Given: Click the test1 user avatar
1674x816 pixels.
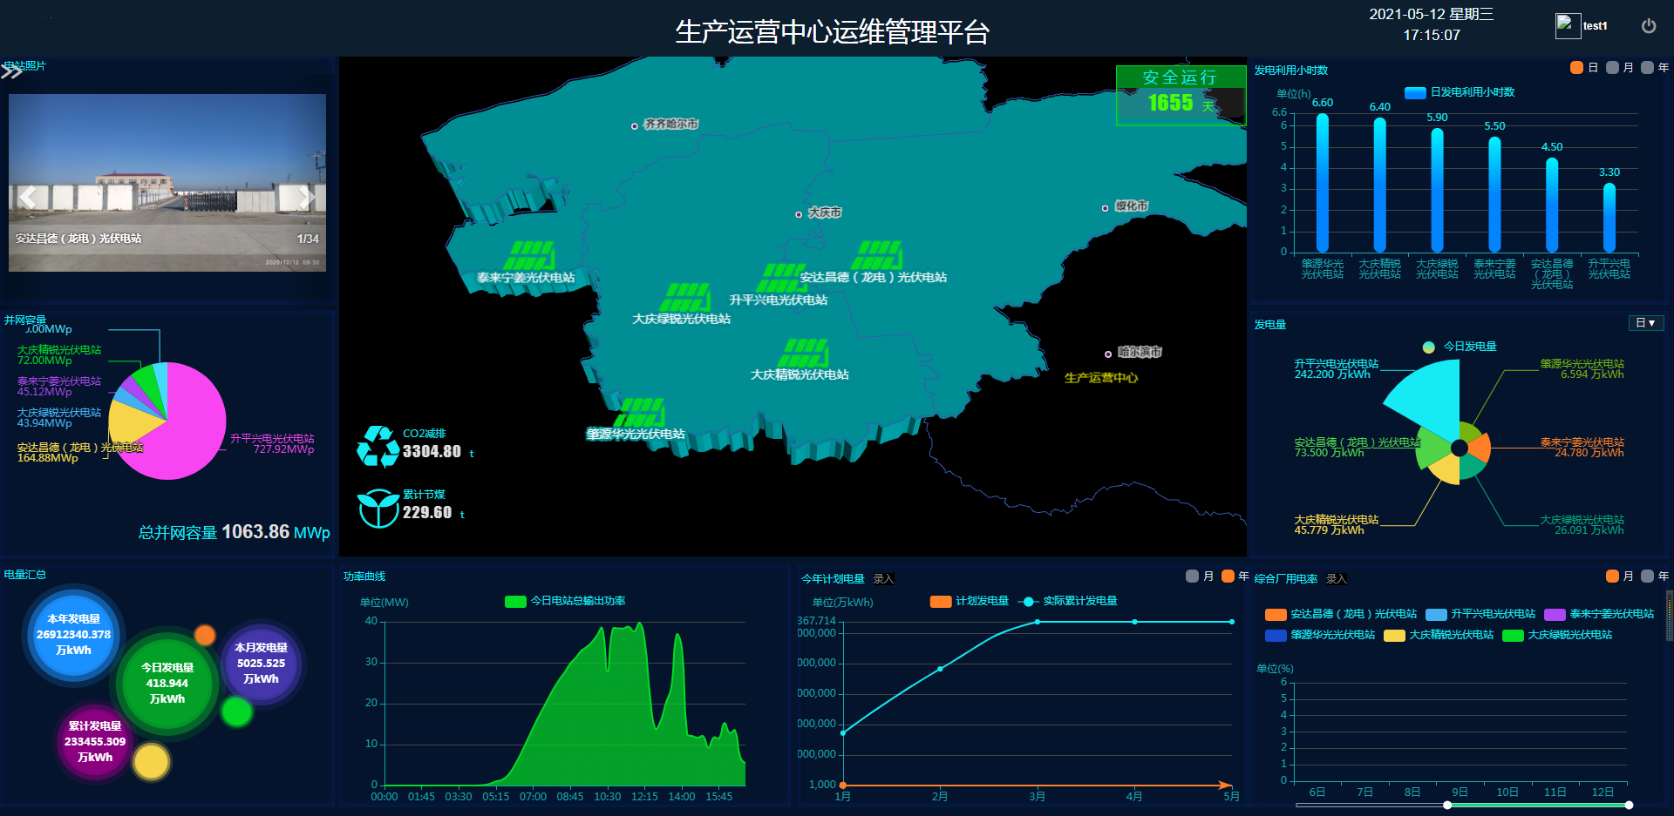Looking at the screenshot, I should 1568,26.
